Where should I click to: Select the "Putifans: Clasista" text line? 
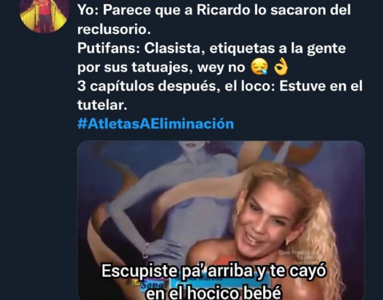tap(211, 48)
